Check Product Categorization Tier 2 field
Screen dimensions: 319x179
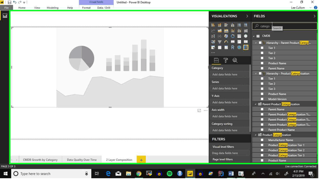(262, 150)
